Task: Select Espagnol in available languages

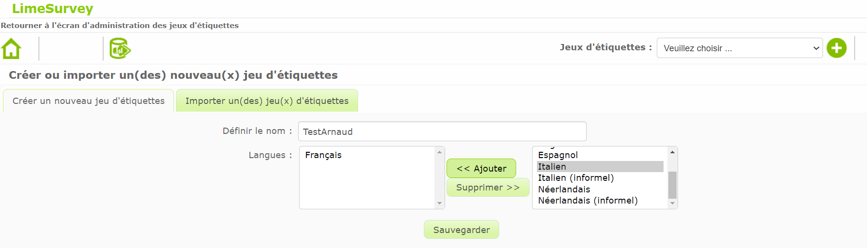Action: 558,155
